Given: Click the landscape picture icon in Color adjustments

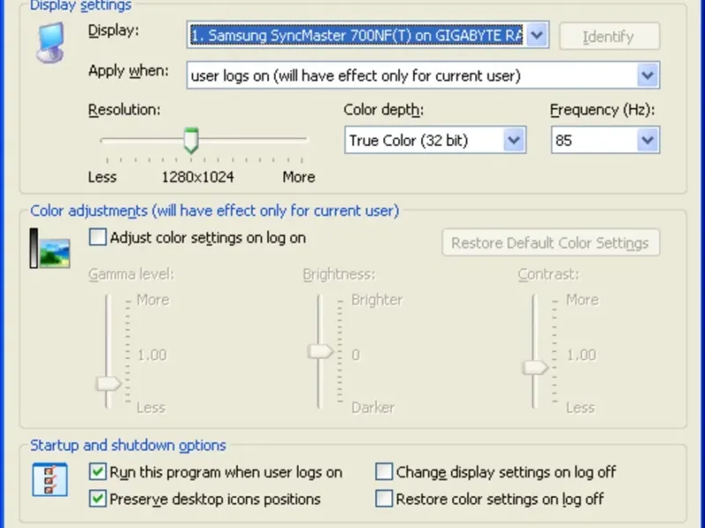Looking at the screenshot, I should click(x=55, y=253).
